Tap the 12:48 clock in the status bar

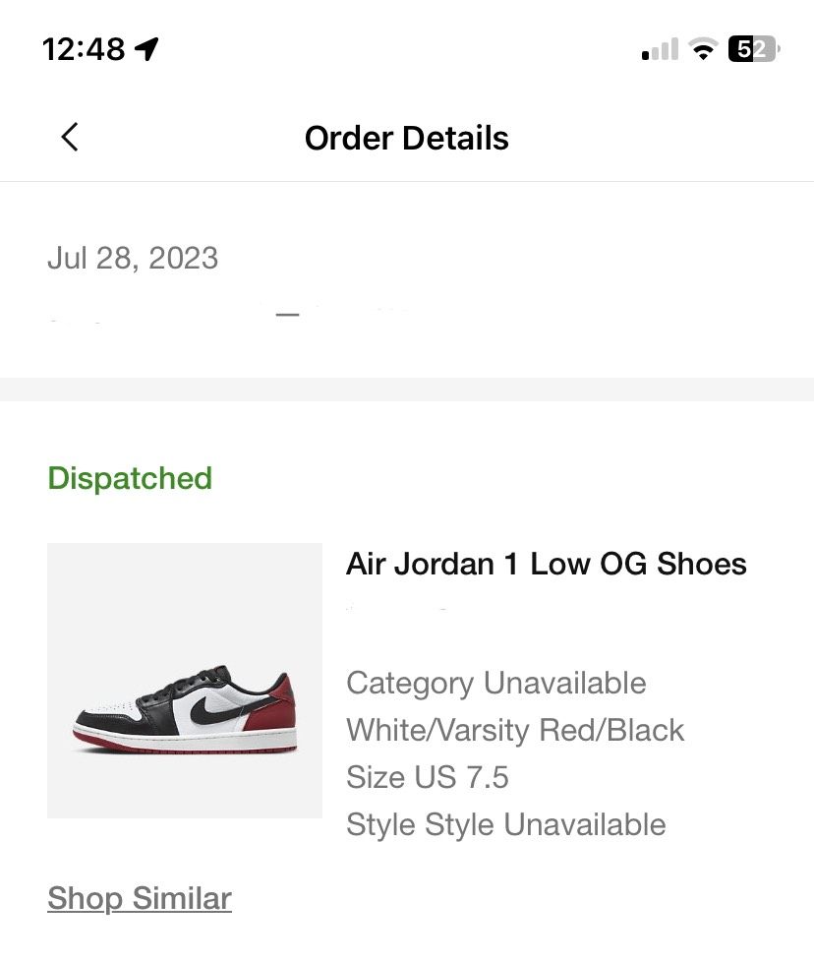tap(84, 48)
